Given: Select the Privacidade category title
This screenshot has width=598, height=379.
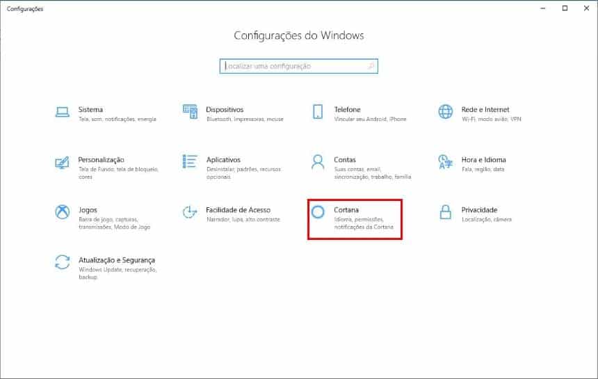Looking at the screenshot, I should tap(479, 210).
